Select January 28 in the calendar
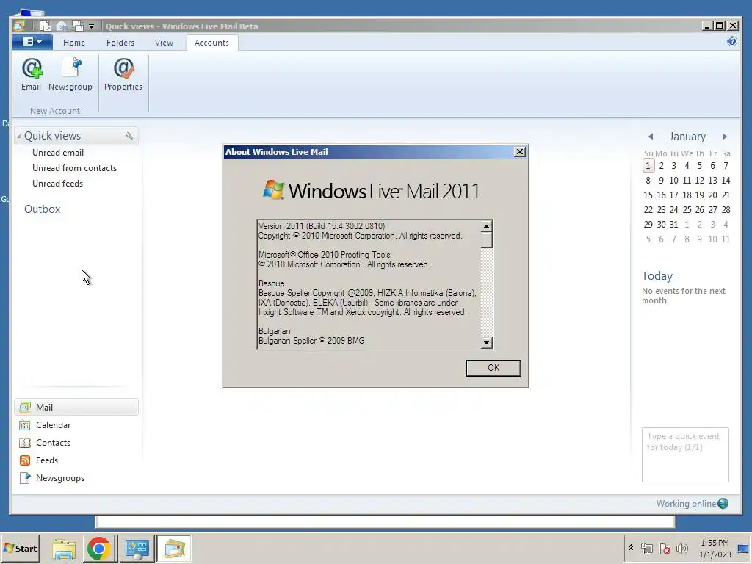The width and height of the screenshot is (752, 564). click(726, 210)
